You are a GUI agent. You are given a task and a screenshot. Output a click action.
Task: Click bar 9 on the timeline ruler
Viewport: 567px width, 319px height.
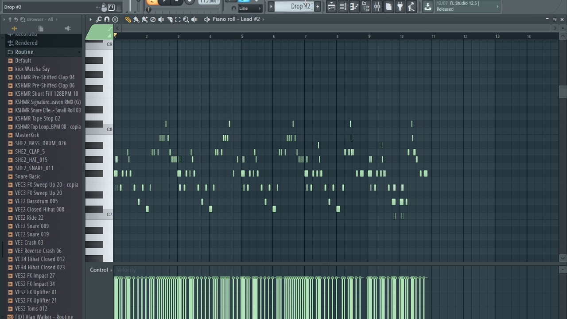coord(369,36)
